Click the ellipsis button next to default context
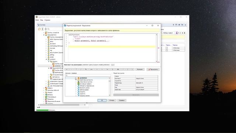 (112, 65)
